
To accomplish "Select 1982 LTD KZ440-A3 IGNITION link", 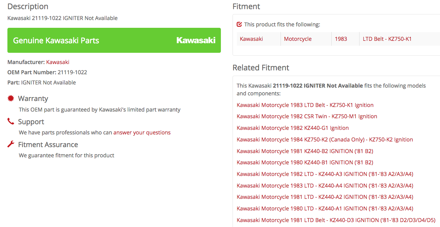I will 325,174.
